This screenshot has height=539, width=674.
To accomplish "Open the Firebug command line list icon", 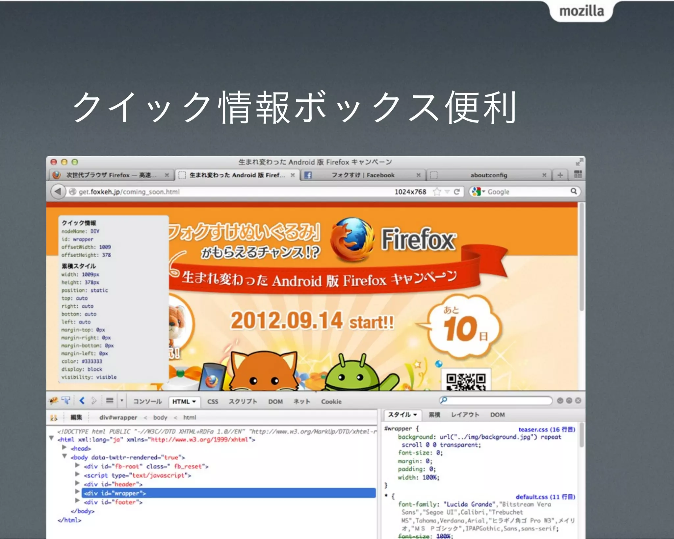I will tap(110, 400).
